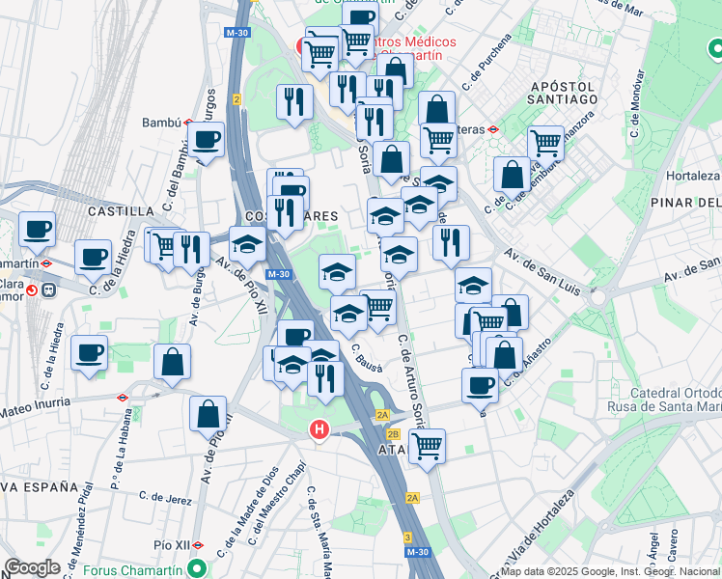Click the cafe marker near Bambú metro

(207, 141)
